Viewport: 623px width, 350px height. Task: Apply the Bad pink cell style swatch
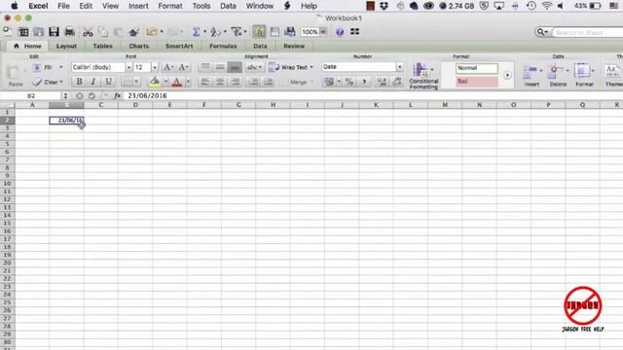476,82
